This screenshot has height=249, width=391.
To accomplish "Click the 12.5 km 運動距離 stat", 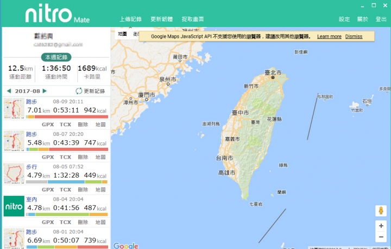I will click(21, 72).
